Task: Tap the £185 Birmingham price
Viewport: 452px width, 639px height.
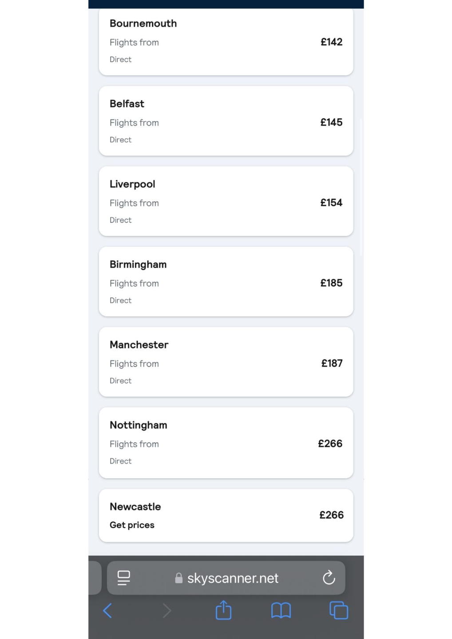Action: (331, 283)
